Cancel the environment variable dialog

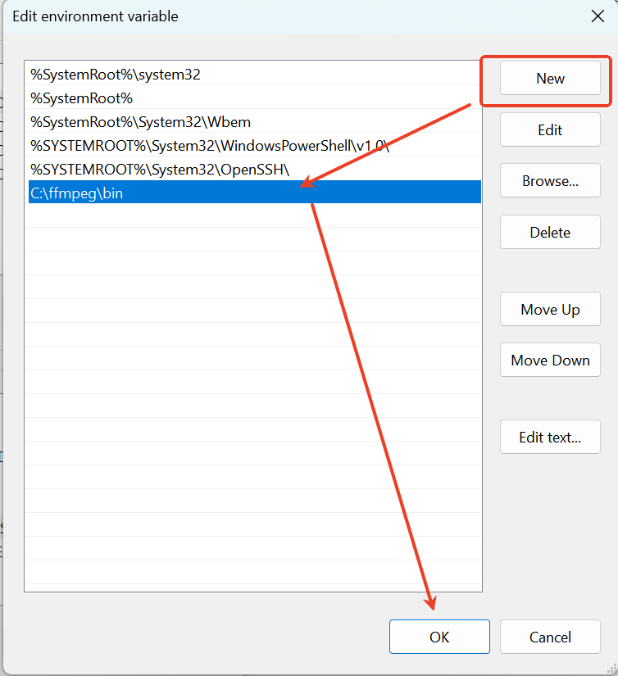tap(550, 637)
